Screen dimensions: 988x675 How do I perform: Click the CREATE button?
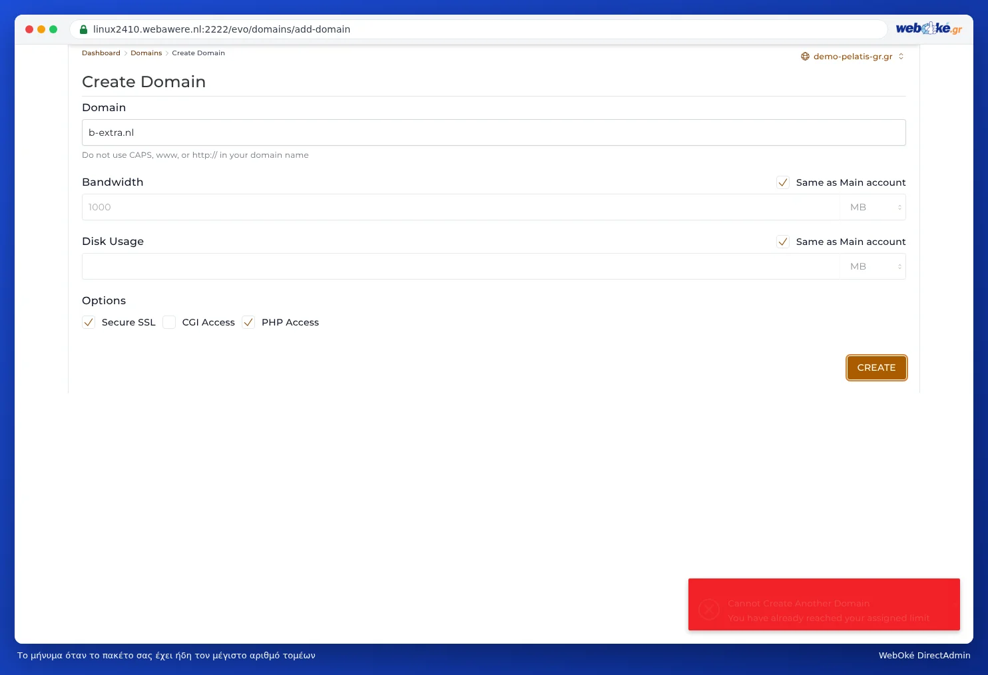click(x=876, y=367)
